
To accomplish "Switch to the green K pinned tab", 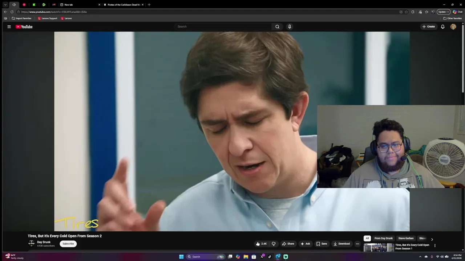I will click(x=34, y=5).
